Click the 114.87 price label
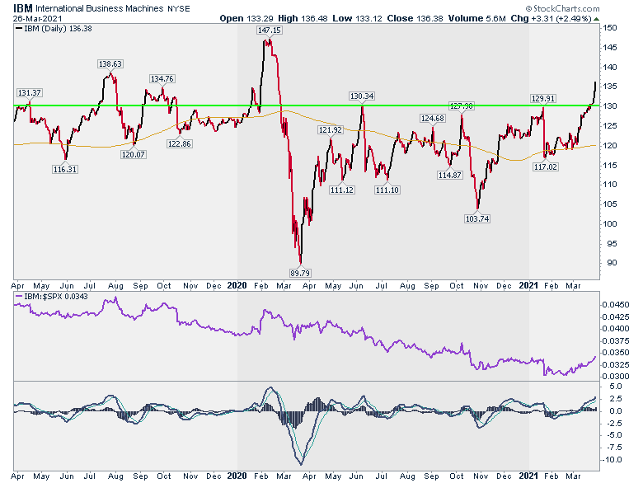Image resolution: width=643 pixels, height=483 pixels. (x=450, y=175)
